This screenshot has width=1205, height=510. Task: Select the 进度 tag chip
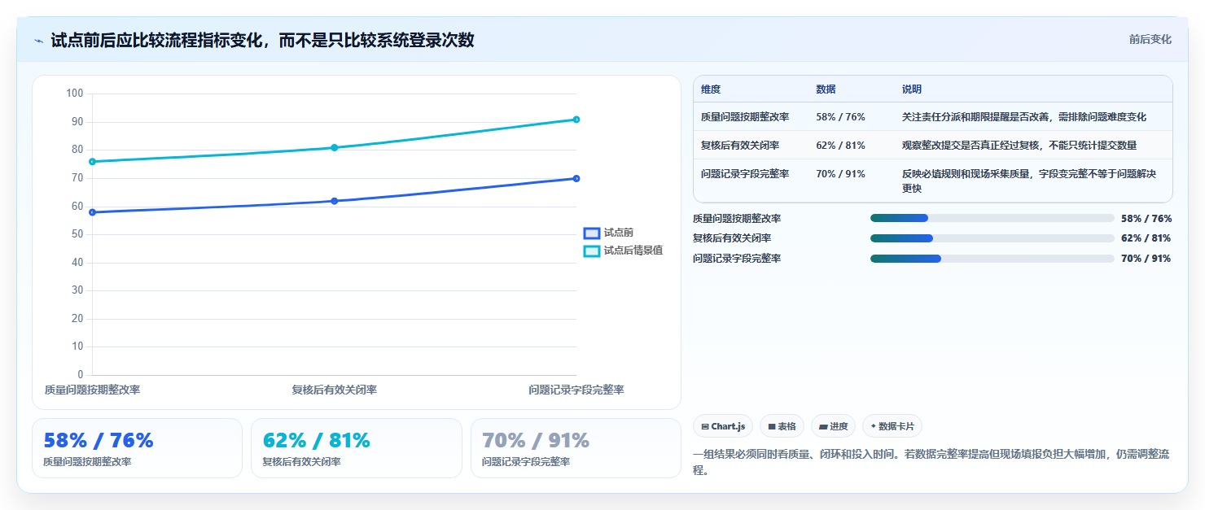pos(833,426)
